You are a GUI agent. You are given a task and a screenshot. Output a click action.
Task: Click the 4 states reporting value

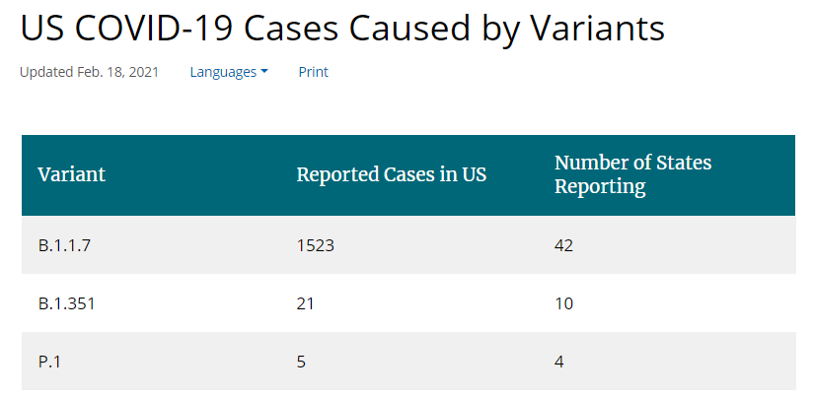point(558,362)
